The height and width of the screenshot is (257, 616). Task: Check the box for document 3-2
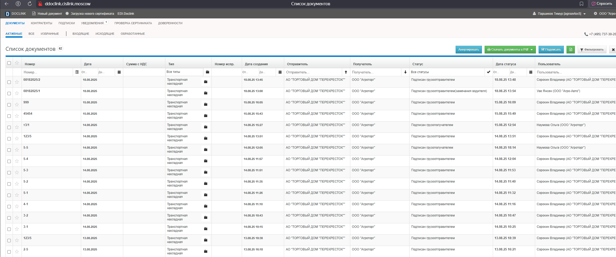[x=9, y=218]
